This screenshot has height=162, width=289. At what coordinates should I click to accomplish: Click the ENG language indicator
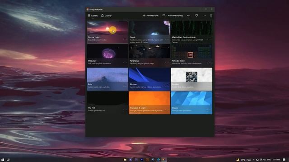point(269,160)
